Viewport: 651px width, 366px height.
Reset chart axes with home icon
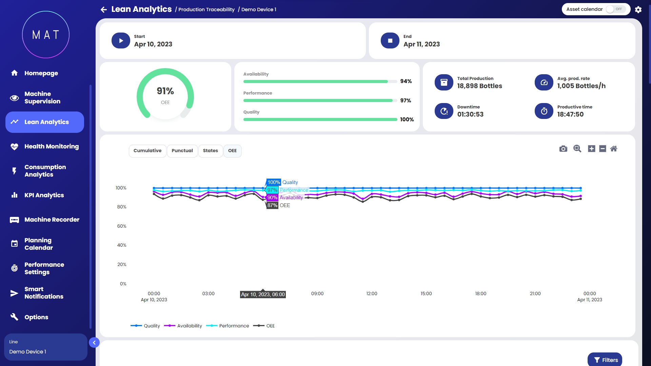click(x=614, y=149)
